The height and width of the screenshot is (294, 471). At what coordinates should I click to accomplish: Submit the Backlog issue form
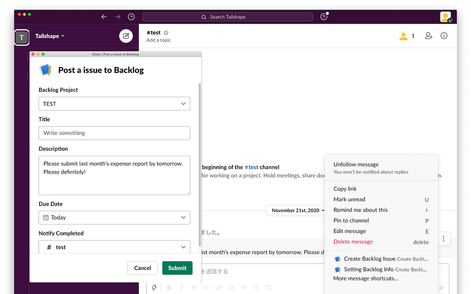[177, 268]
